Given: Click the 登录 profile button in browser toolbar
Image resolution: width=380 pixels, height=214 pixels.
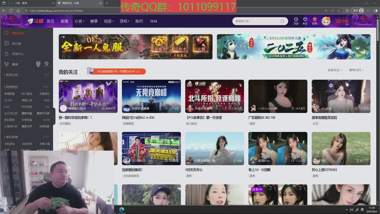Looking at the screenshot, I should pos(358,10).
